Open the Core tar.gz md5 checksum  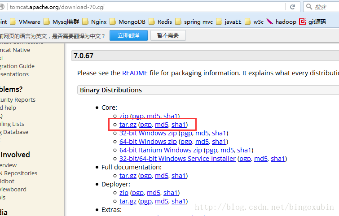(162, 125)
